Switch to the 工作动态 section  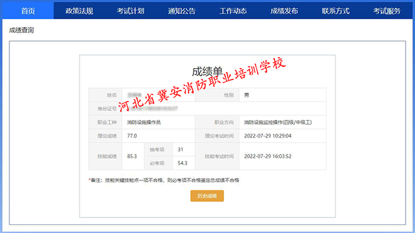click(233, 11)
